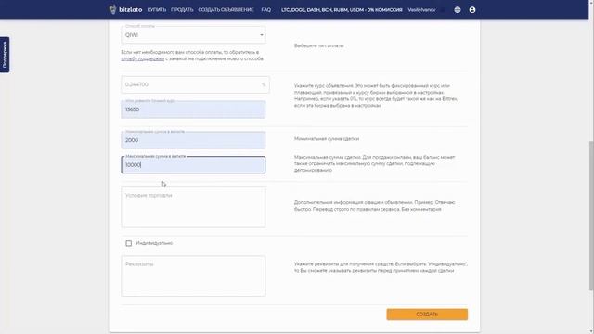Click the orange СОЗДАТЬ button
This screenshot has width=594, height=334.
click(427, 315)
